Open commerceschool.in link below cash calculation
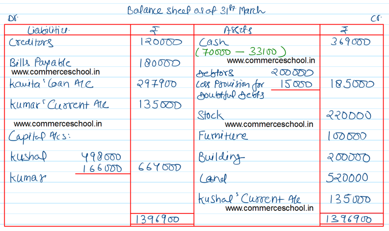Screen dimensions: 389x231 pyautogui.click(x=271, y=60)
